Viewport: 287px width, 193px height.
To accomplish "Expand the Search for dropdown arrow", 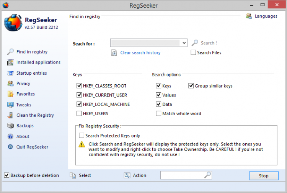I will point(184,43).
